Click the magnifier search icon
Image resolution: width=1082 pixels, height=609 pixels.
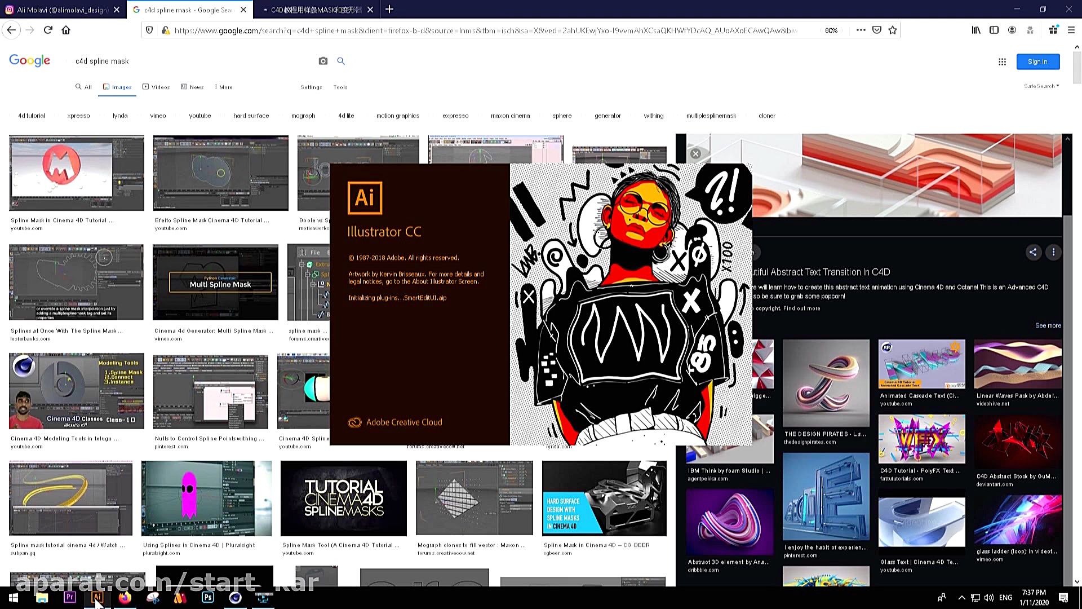341,61
